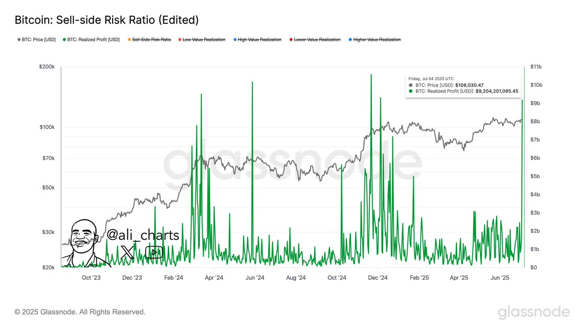Click the Dec '24 x-axis date label
Screen dimensions: 585x329
[x=377, y=278]
